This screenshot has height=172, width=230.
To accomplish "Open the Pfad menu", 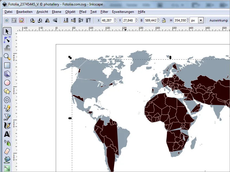I will tap(83, 12).
